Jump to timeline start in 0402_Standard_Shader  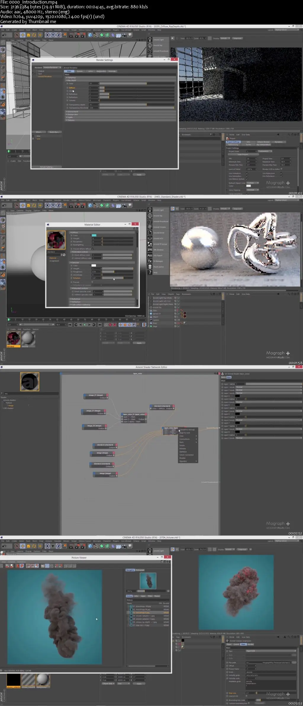point(70,325)
